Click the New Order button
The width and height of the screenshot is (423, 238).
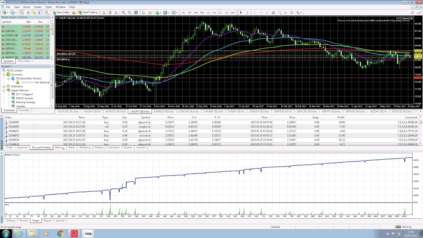point(61,12)
